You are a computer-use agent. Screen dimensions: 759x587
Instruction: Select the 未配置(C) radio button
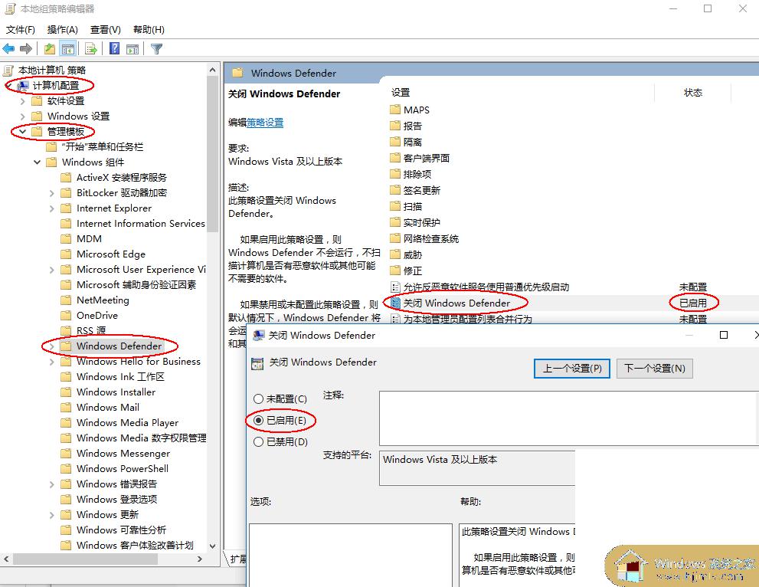[x=258, y=398]
